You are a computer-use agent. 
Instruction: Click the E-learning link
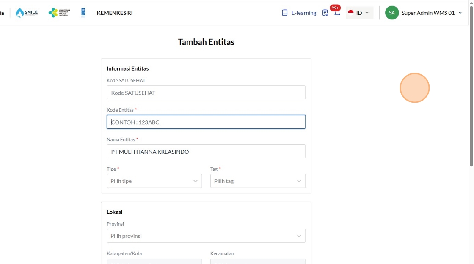[x=303, y=13]
